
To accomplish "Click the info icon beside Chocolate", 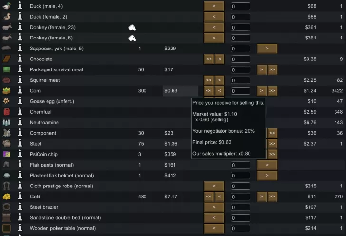I will [x=20, y=59].
